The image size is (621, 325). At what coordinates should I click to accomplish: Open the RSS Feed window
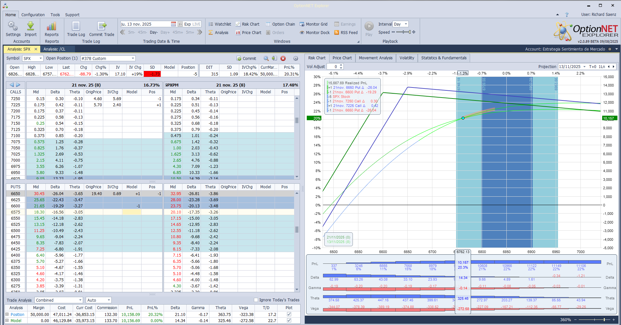[346, 32]
